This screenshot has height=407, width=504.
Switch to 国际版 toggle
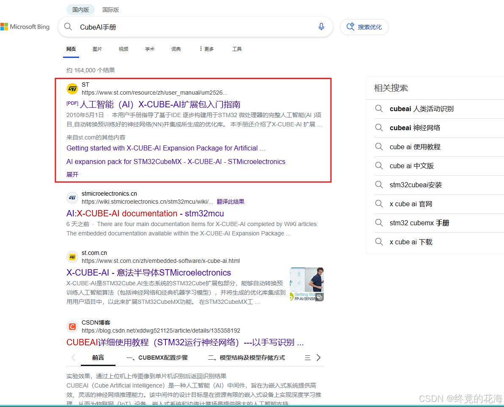(x=110, y=10)
